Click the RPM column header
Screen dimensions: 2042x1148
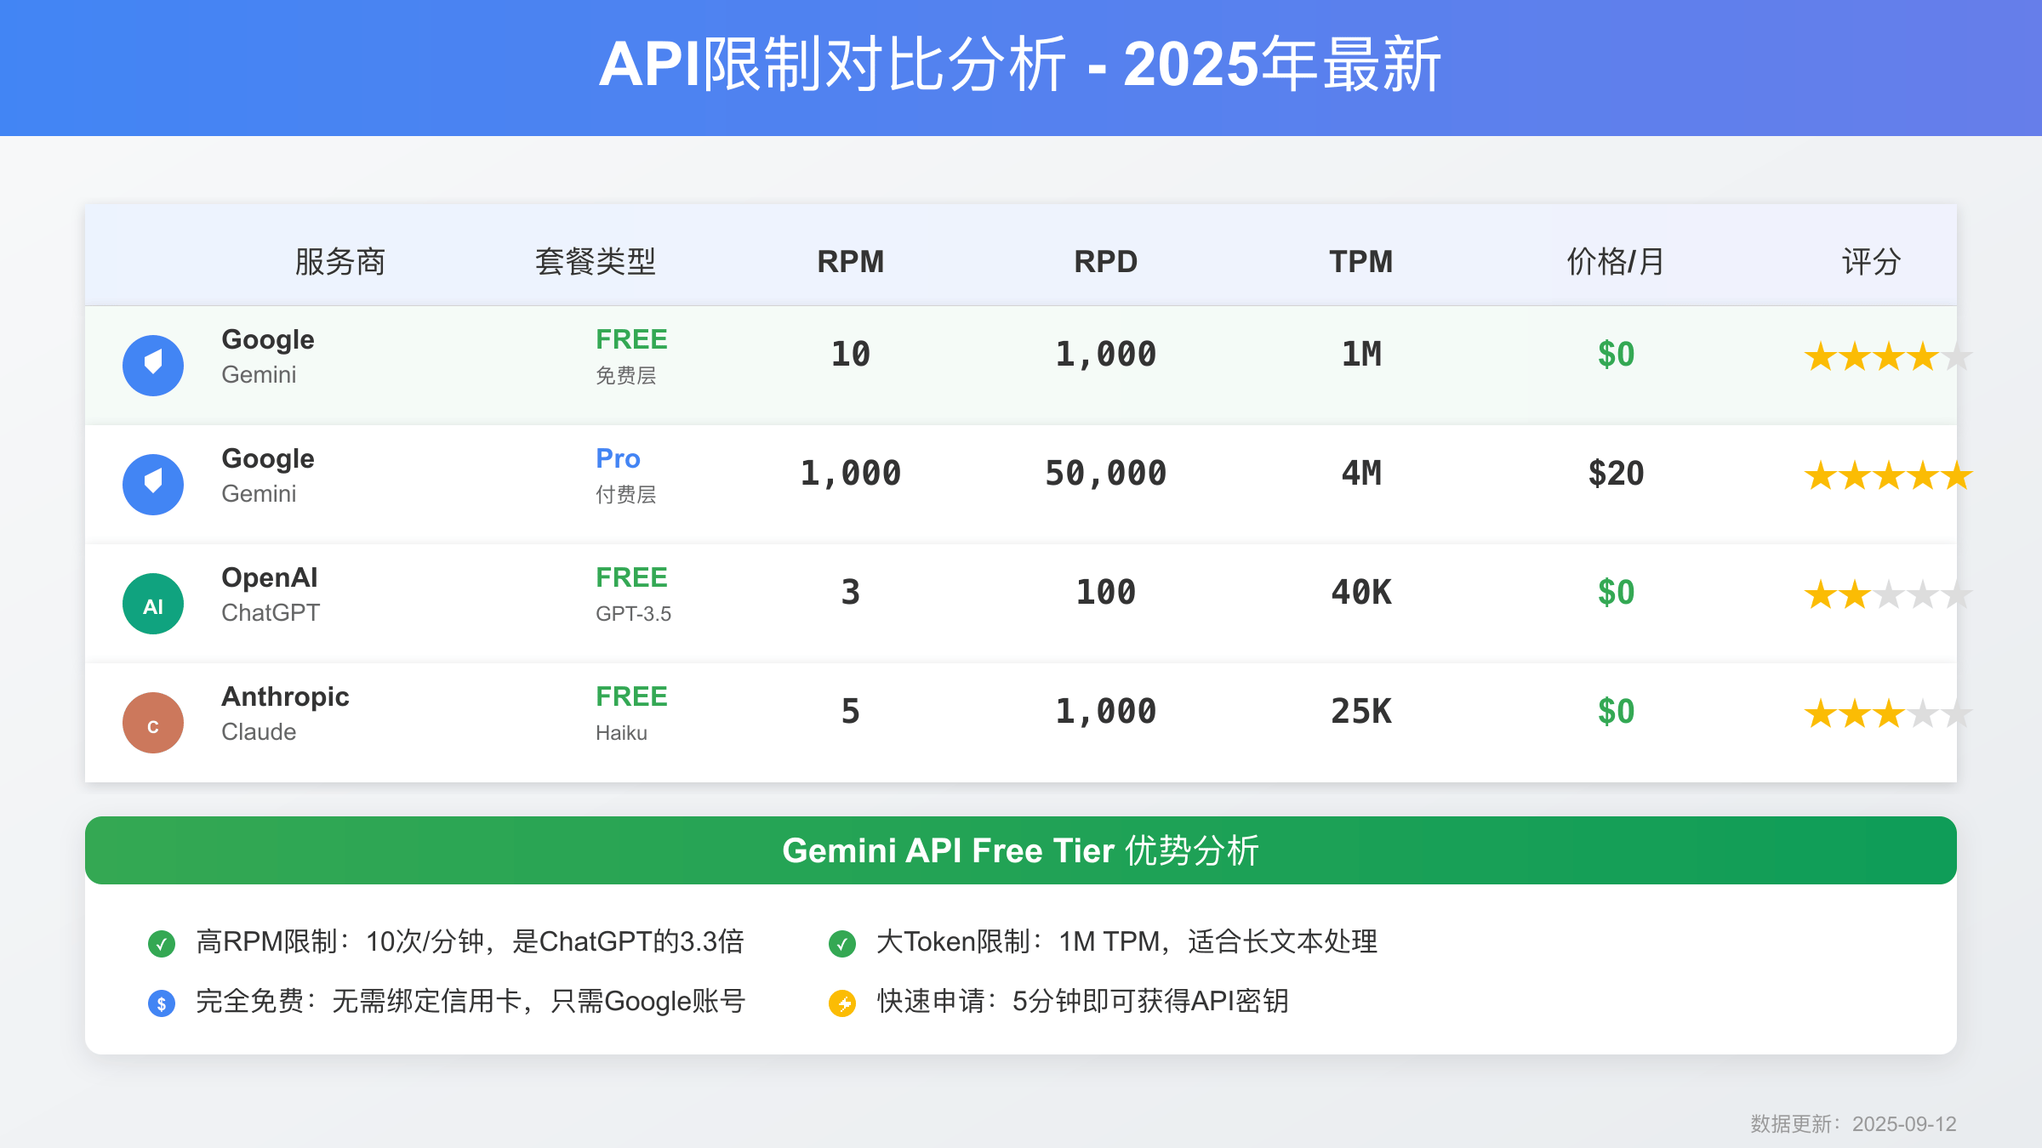tap(851, 261)
